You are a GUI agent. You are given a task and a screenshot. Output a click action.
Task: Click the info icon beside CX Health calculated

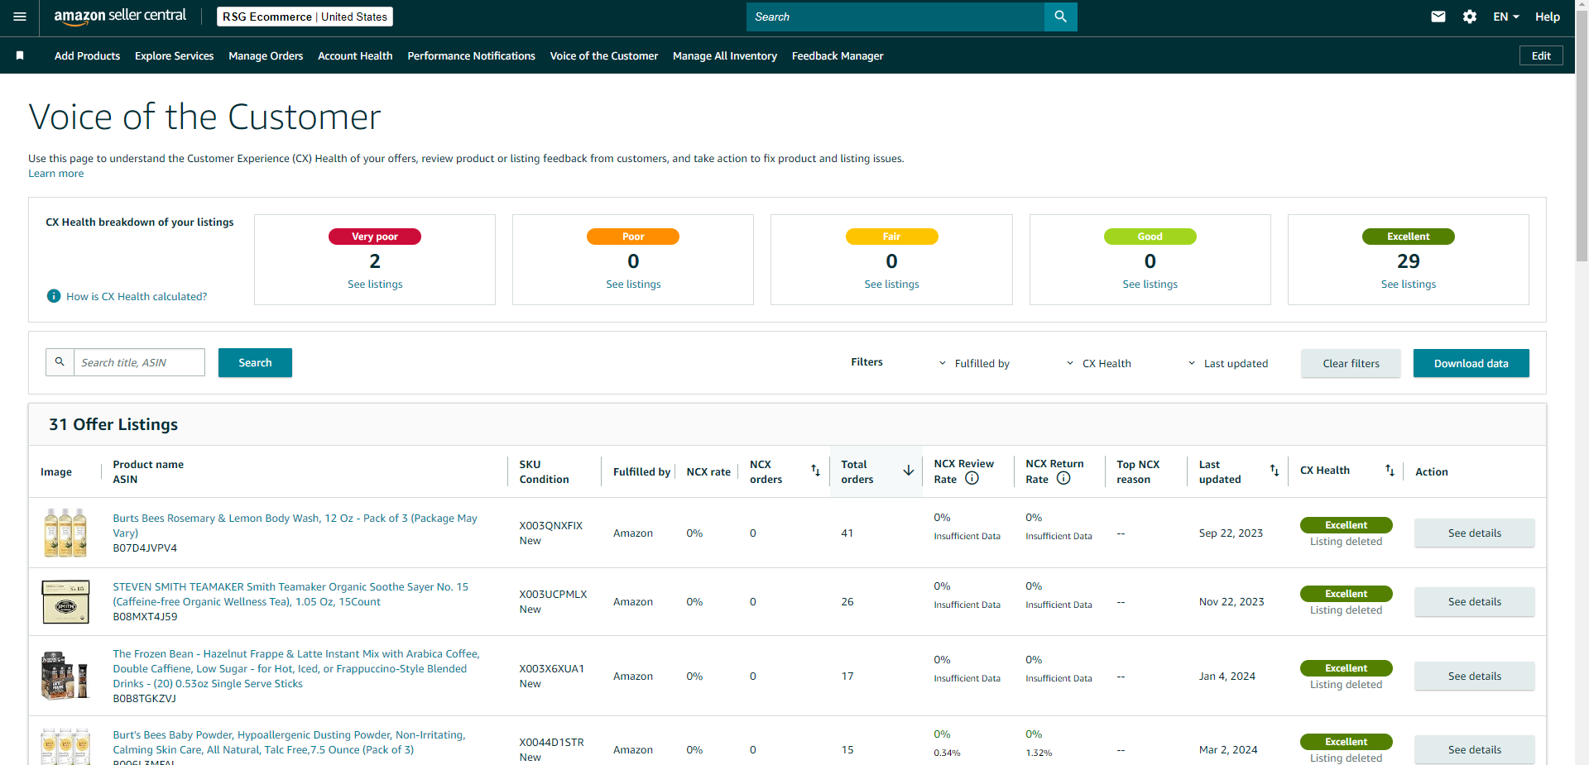[x=54, y=296]
